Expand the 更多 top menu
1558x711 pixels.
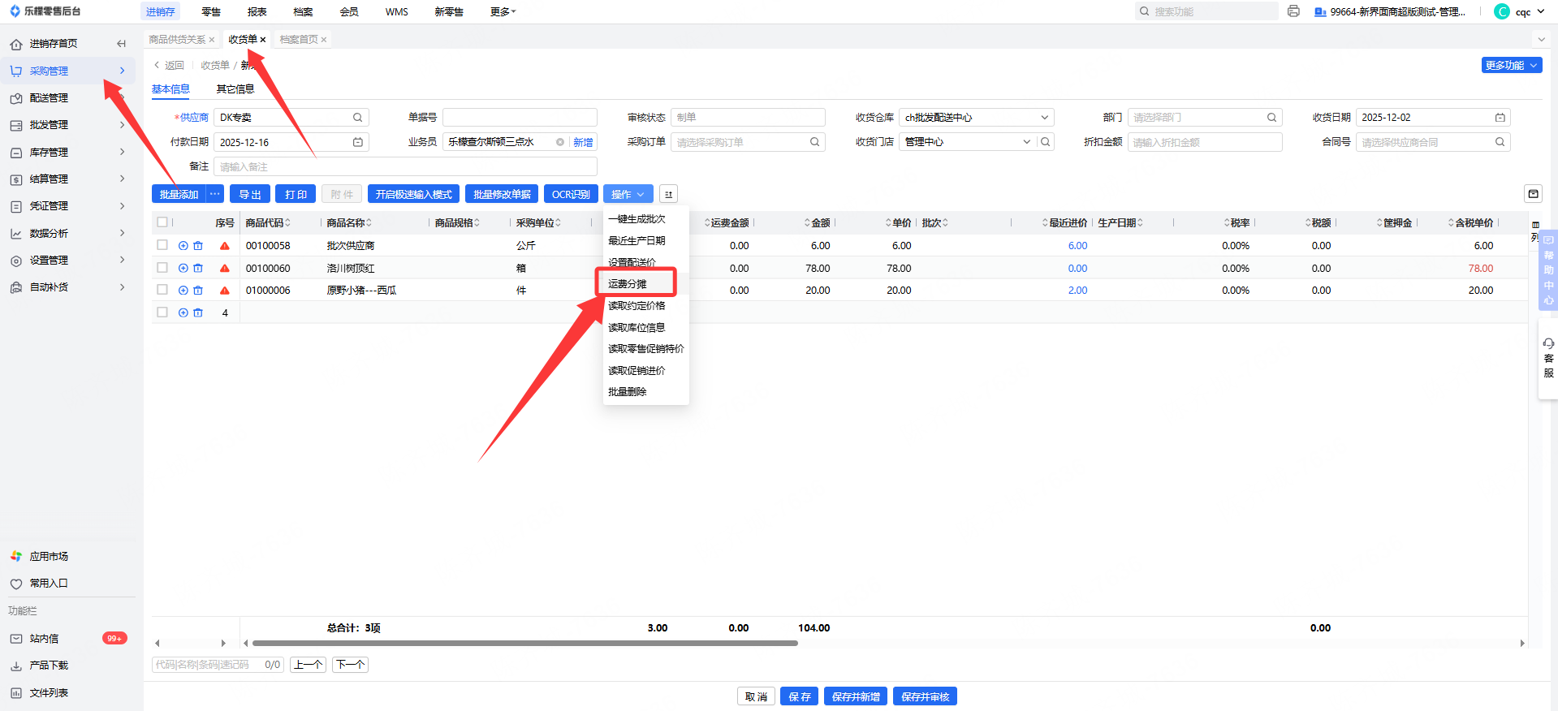tap(503, 12)
